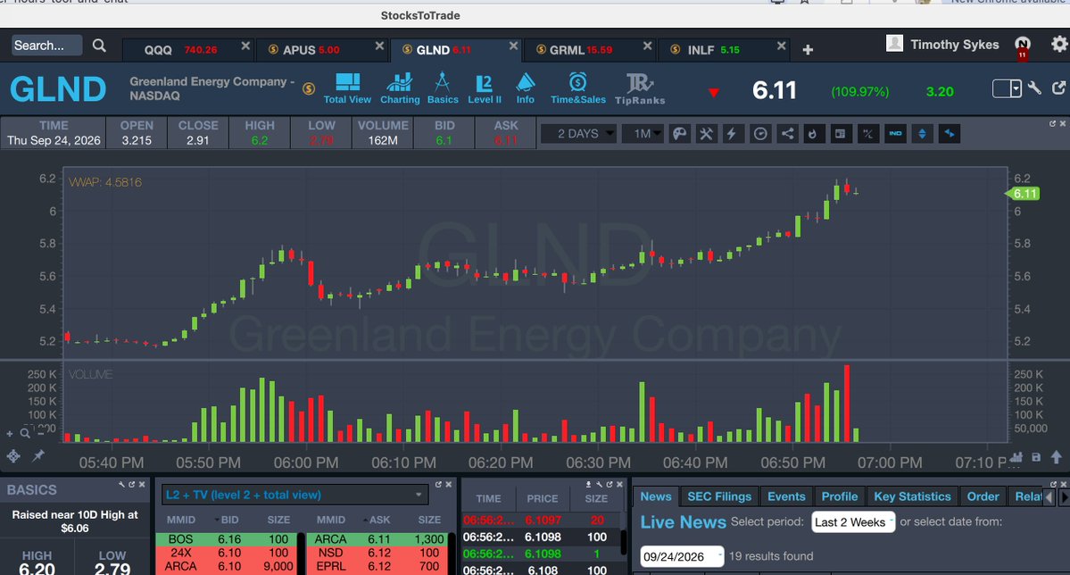Show more news tabs with right arrow
This screenshot has width=1070, height=575.
tap(1063, 497)
